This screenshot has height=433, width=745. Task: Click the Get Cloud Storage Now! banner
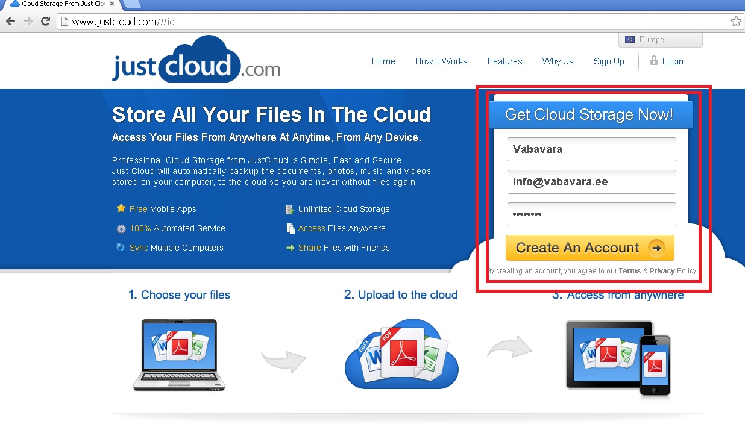591,114
